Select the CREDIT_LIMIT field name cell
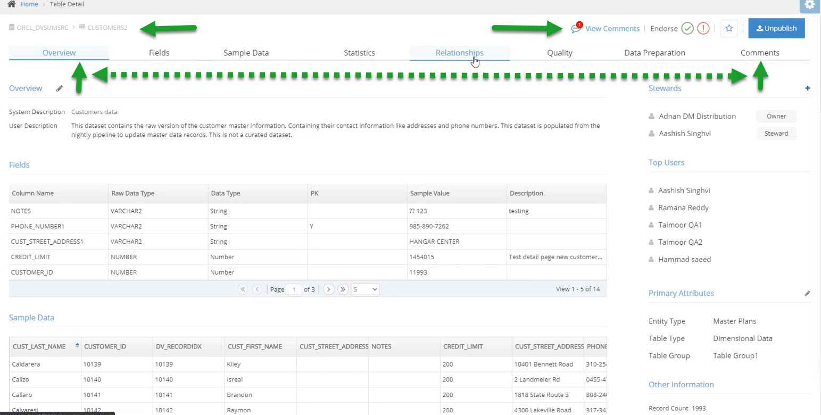Image resolution: width=821 pixels, height=415 pixels. coord(59,257)
